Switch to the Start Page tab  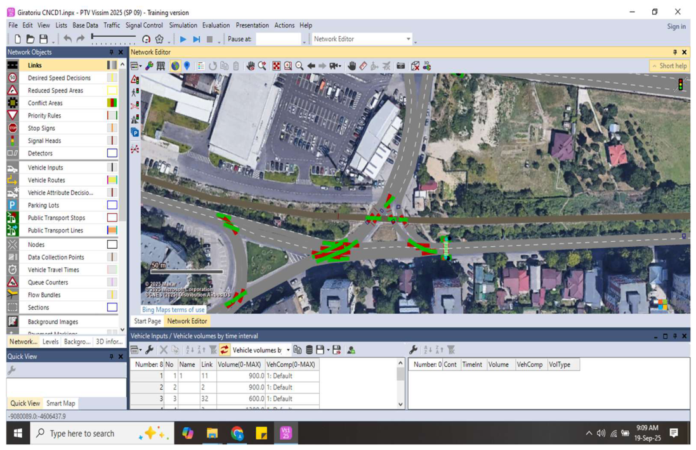tap(147, 321)
